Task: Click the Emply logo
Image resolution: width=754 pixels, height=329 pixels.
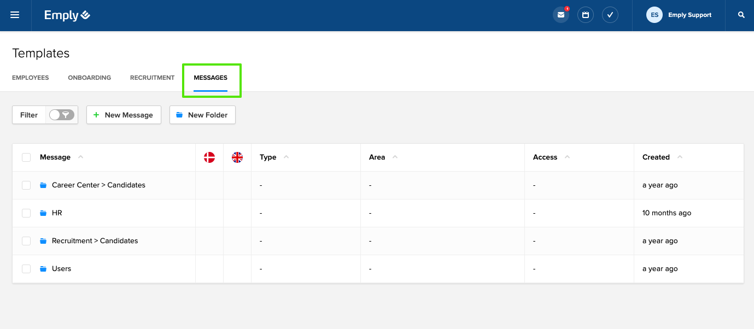Action: click(67, 15)
